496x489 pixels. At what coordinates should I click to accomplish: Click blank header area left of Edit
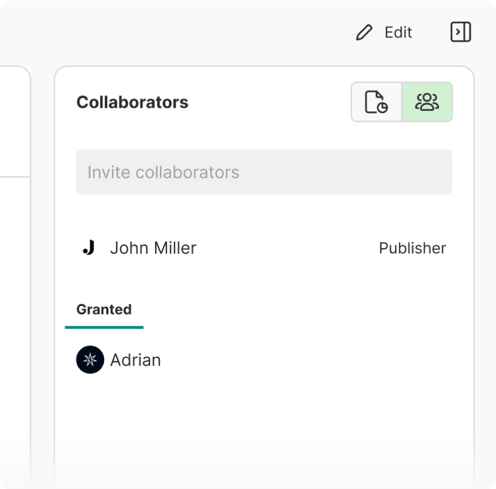tap(195, 33)
